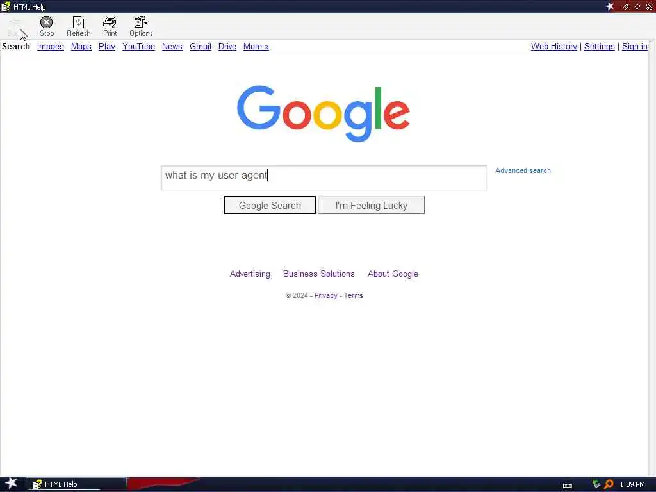
Task: Click the Google Search button
Action: [270, 205]
